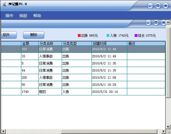Click the 删除 button

[x=34, y=35]
